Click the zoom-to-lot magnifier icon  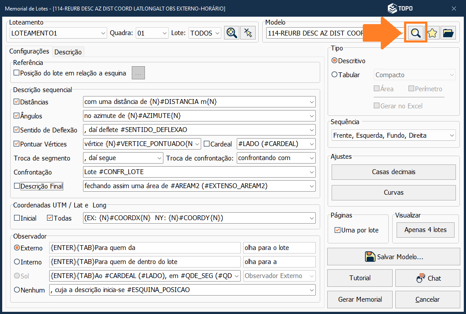tap(231, 33)
